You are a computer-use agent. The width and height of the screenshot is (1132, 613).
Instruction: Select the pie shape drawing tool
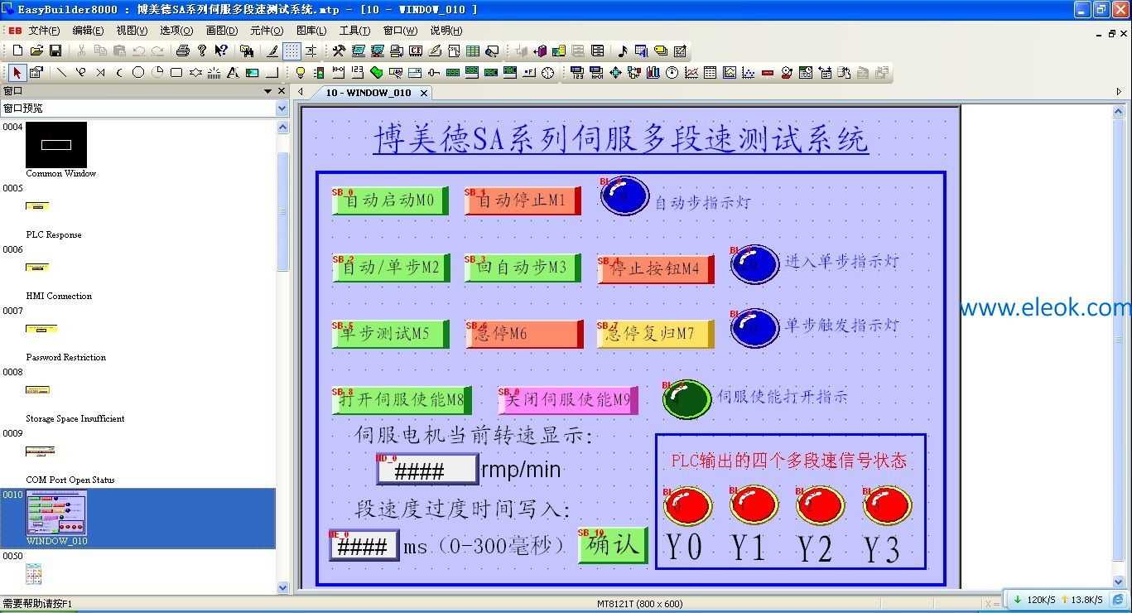[157, 73]
